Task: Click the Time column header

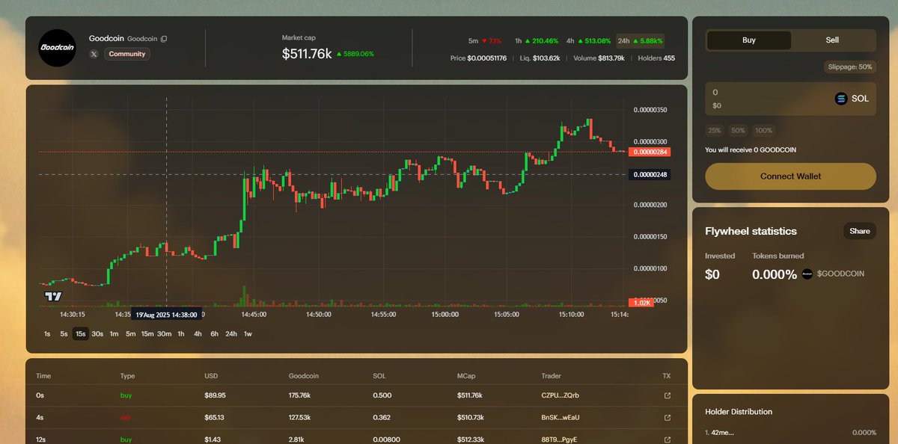Action: (43, 376)
